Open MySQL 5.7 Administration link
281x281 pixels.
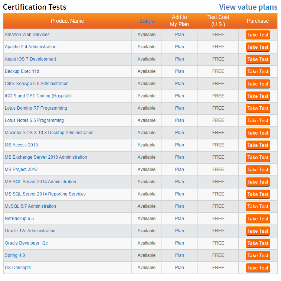(x=30, y=206)
